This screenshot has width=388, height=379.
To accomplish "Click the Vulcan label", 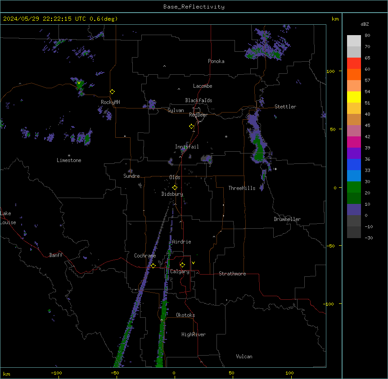I will pyautogui.click(x=244, y=356).
